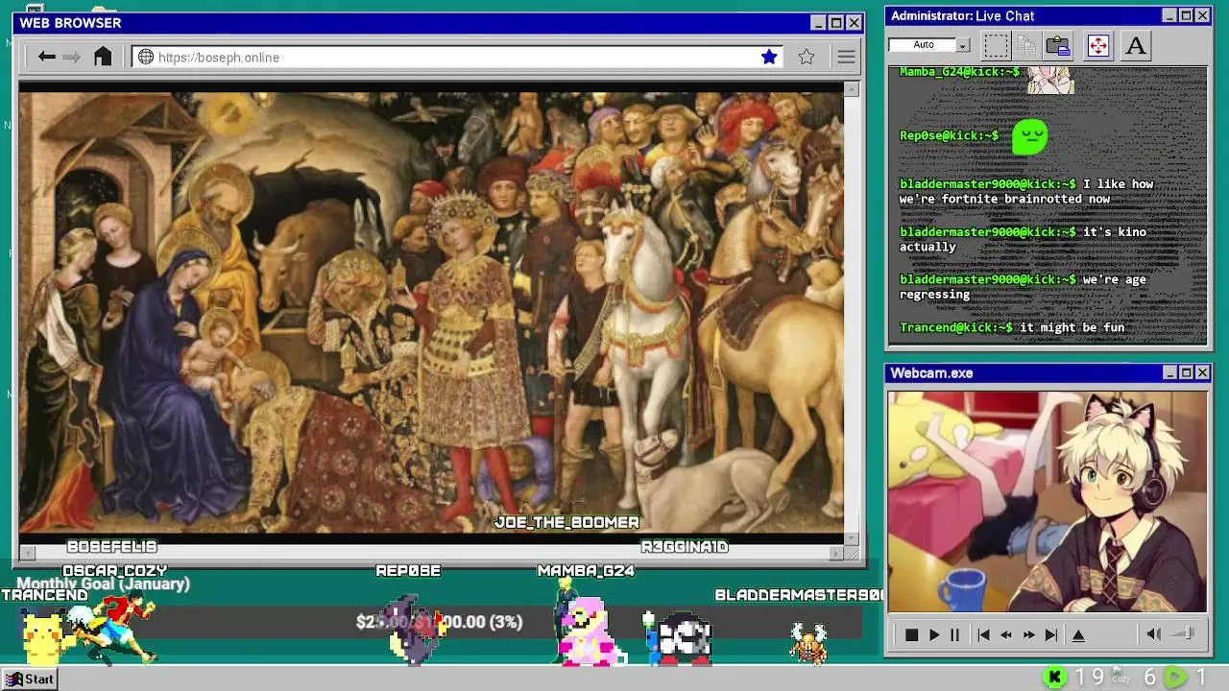Open the Auto dropdown in Live Chat
Image resolution: width=1229 pixels, height=691 pixels.
[x=929, y=45]
